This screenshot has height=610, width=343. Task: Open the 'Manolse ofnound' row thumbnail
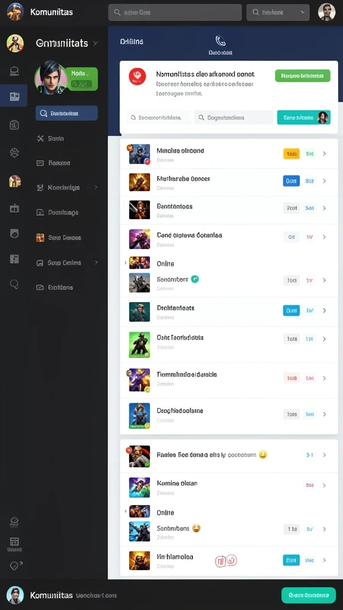(x=139, y=154)
